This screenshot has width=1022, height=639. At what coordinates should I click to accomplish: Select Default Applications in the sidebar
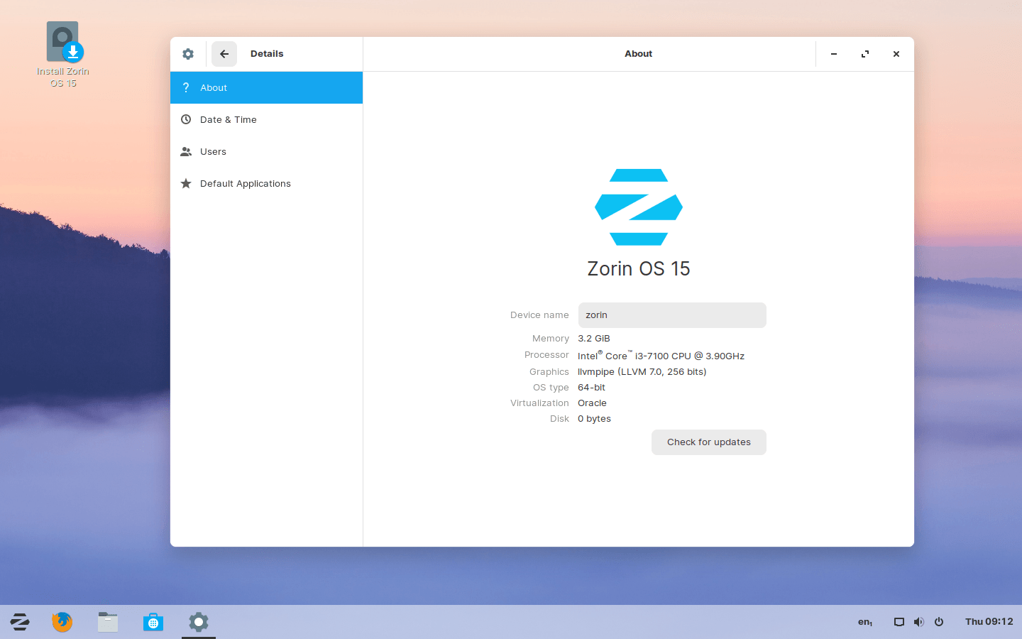tap(246, 183)
